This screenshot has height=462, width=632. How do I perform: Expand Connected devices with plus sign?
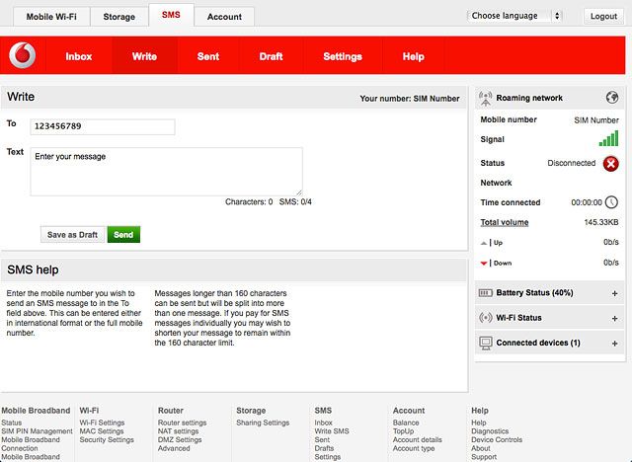[614, 344]
